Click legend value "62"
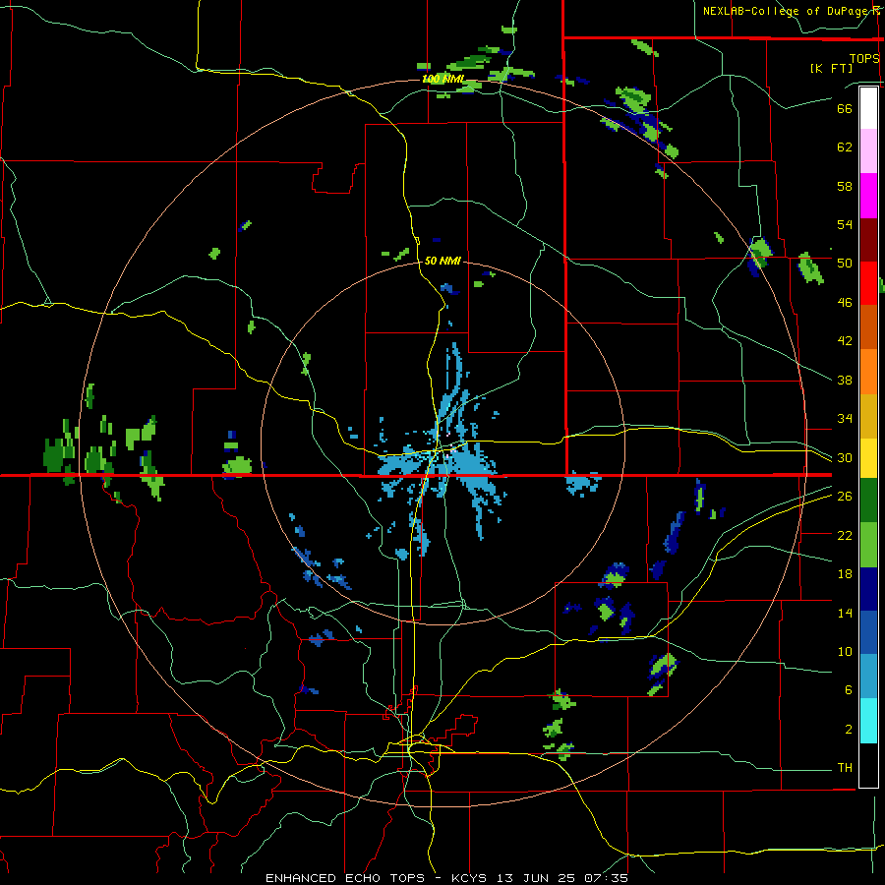This screenshot has width=885, height=885. click(x=845, y=147)
